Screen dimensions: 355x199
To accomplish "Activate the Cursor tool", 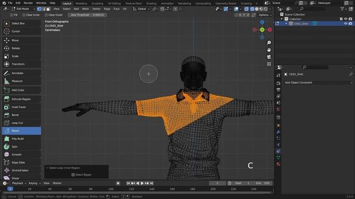I will tap(22, 32).
